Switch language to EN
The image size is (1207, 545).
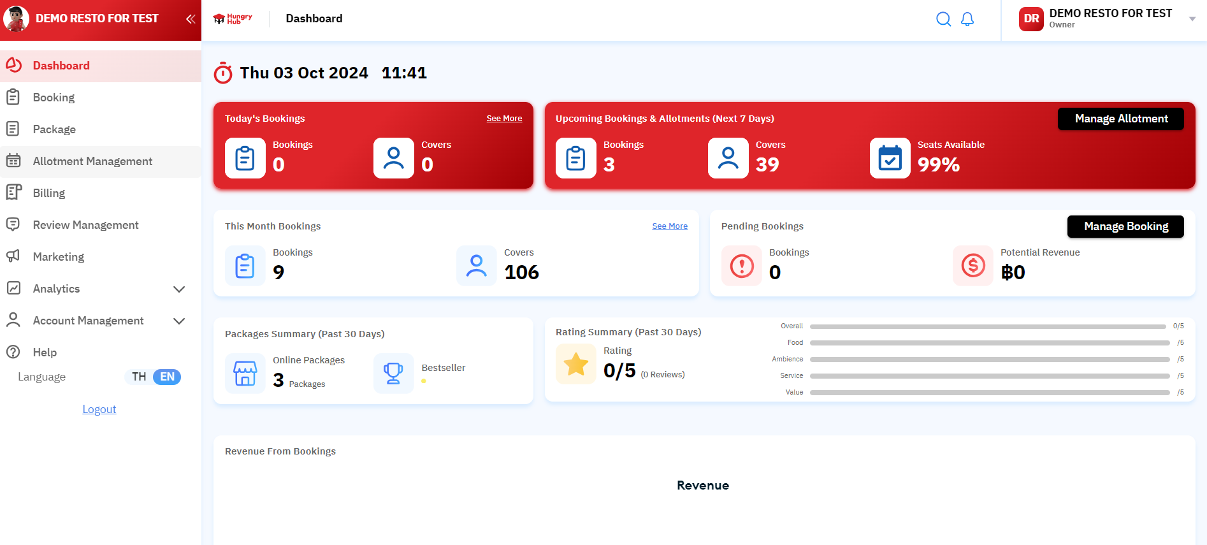(x=167, y=377)
